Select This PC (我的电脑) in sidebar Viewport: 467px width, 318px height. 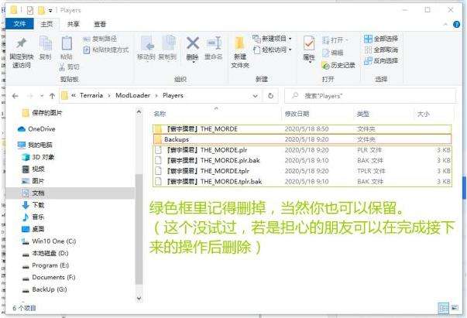(35, 145)
